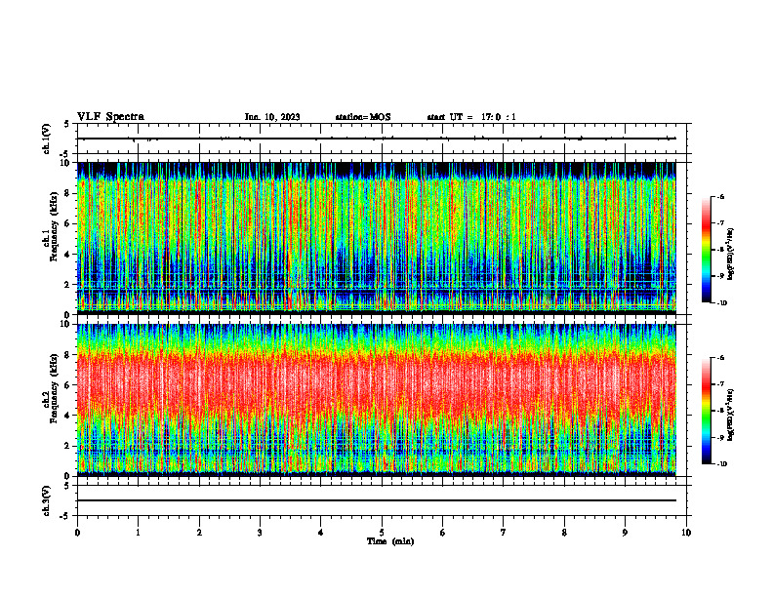Click the ch.1(V) axis tick '5'
The width and height of the screenshot is (773, 597).
tap(66, 124)
